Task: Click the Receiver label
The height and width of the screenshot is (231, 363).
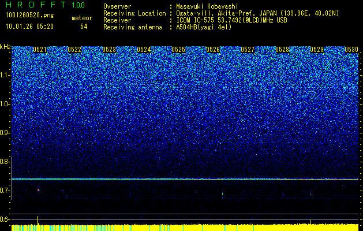Action: coord(117,20)
